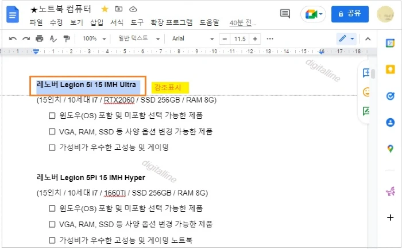Click the misspelled word 1660Ti
The image size is (402, 249).
tap(115, 193)
